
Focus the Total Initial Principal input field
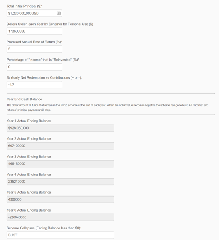point(34,13)
